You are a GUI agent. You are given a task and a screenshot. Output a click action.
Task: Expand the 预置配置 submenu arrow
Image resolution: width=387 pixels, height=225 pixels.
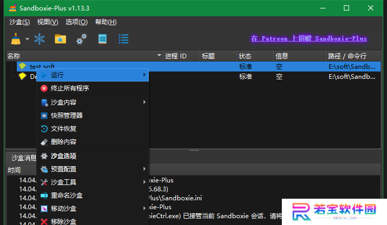145,169
